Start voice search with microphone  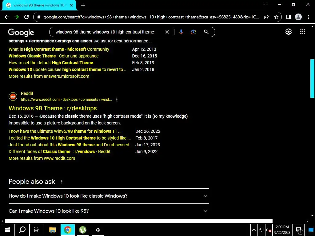[x=181, y=32]
